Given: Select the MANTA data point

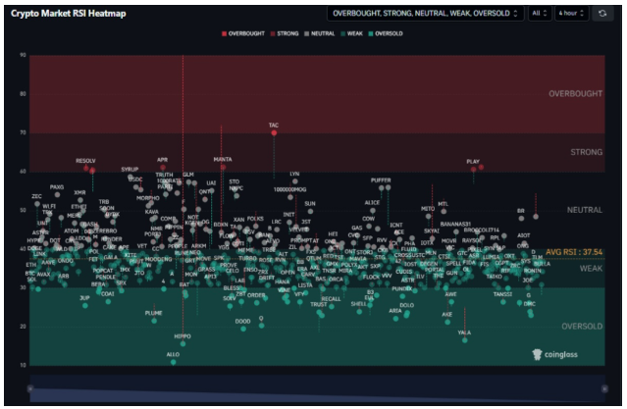Looking at the screenshot, I should click(x=222, y=166).
